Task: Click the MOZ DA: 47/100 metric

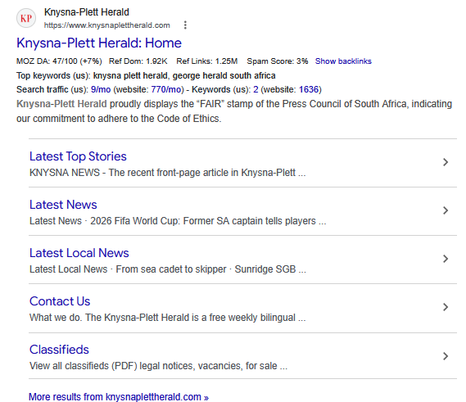Action: (x=59, y=61)
